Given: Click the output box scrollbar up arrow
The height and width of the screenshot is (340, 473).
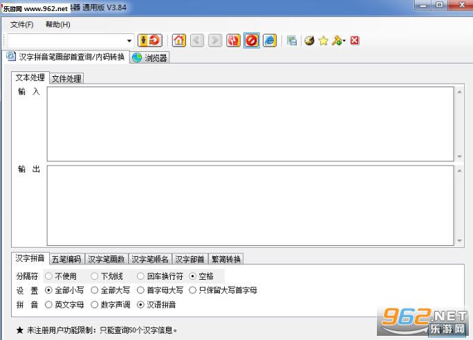Looking at the screenshot, I should pos(459,170).
